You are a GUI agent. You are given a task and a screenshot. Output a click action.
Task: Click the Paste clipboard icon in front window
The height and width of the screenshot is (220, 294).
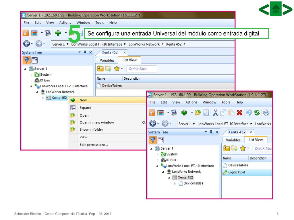[231, 113]
